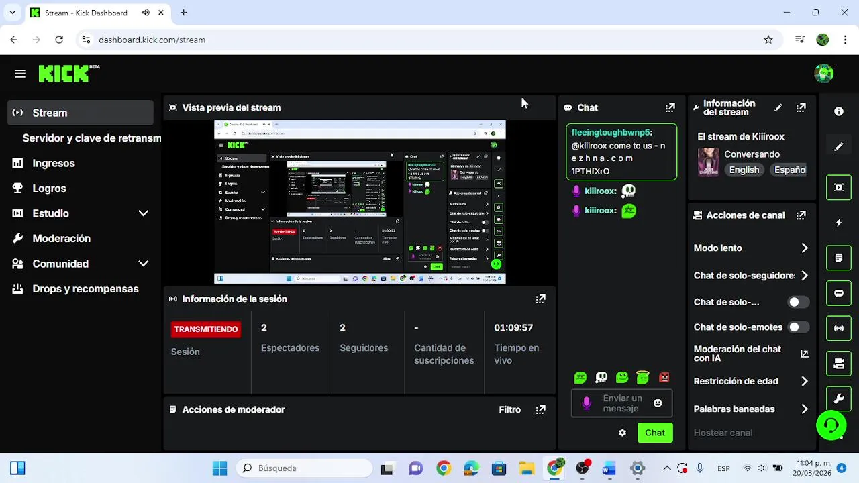
Task: Click the Español language tag
Action: coord(788,170)
